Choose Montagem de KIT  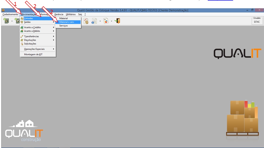click(x=38, y=54)
